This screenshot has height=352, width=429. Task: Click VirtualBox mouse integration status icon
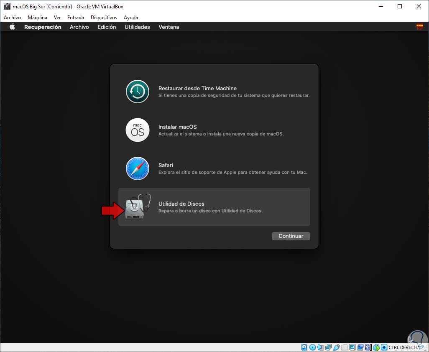(x=376, y=347)
